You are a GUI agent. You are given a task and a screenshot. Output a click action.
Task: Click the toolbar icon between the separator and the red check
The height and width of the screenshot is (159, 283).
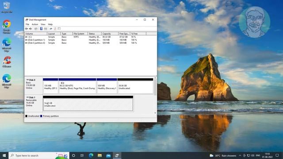pyautogui.click(x=51, y=29)
